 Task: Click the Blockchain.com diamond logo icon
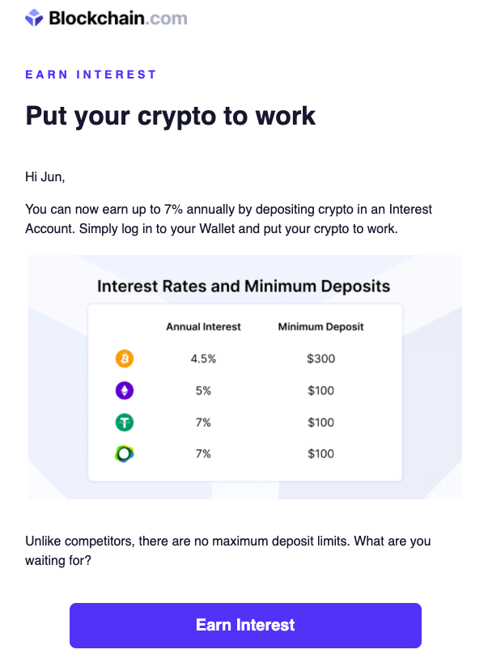tap(34, 18)
